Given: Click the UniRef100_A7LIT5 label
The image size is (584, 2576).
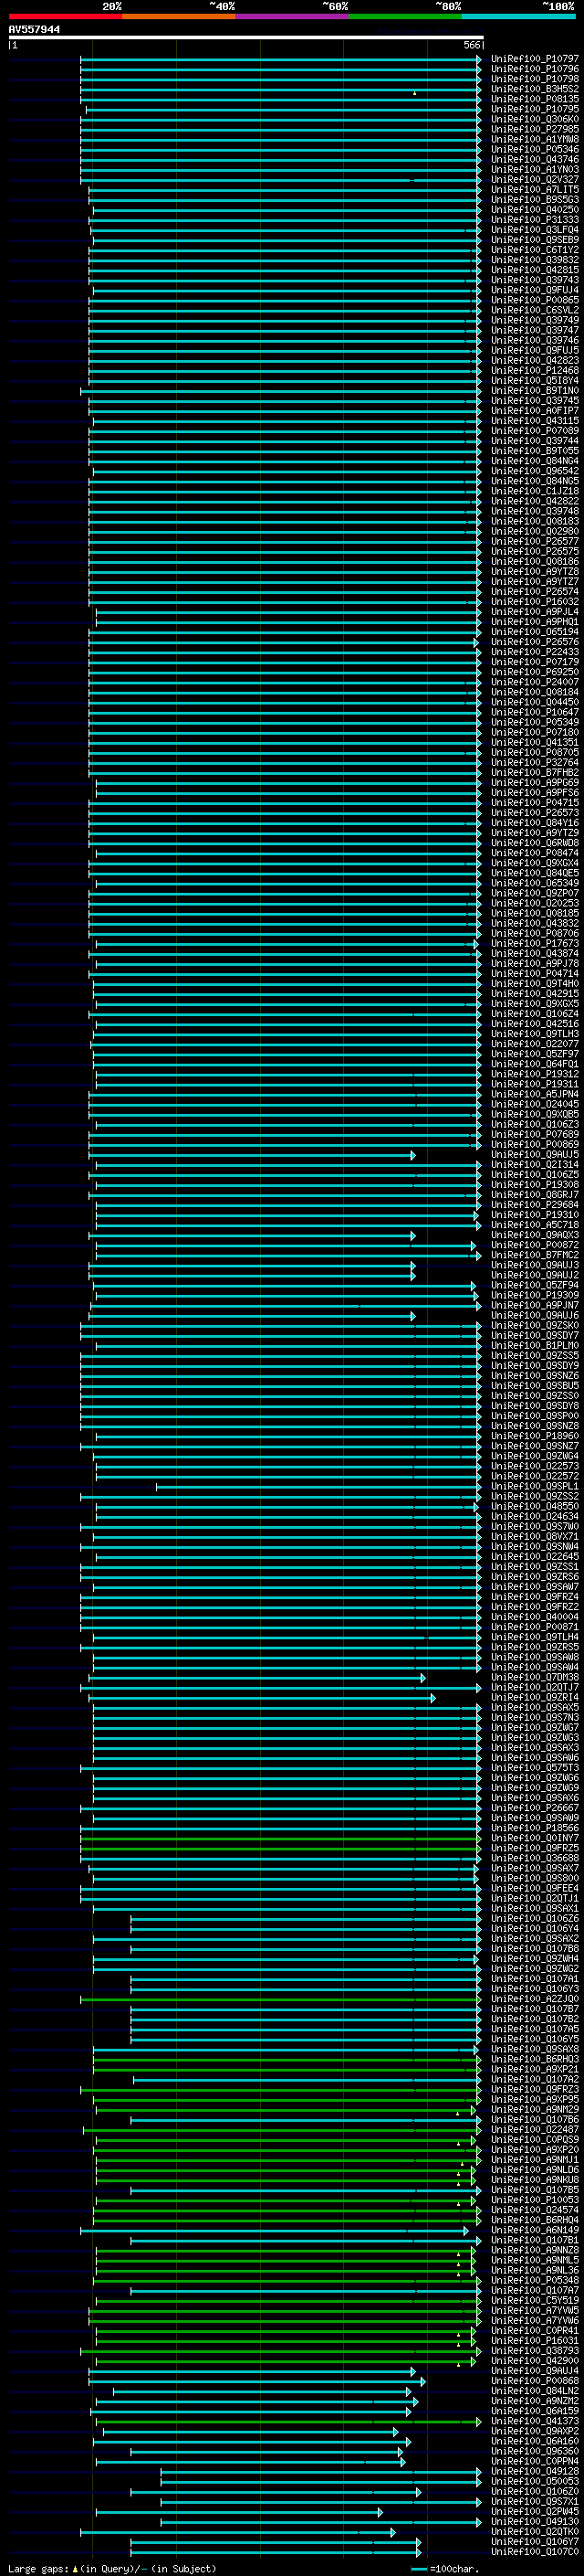Looking at the screenshot, I should tap(535, 189).
